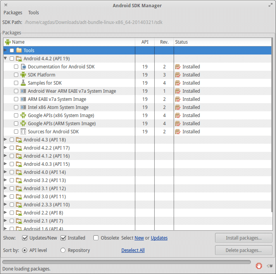Image resolution: width=276 pixels, height=274 pixels.
Task: Expand the Android 4.0.3 (API 15) node
Action: point(5,163)
